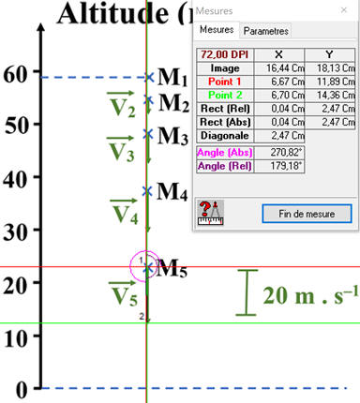Click the X column header
This screenshot has width=360, height=403.
(279, 54)
